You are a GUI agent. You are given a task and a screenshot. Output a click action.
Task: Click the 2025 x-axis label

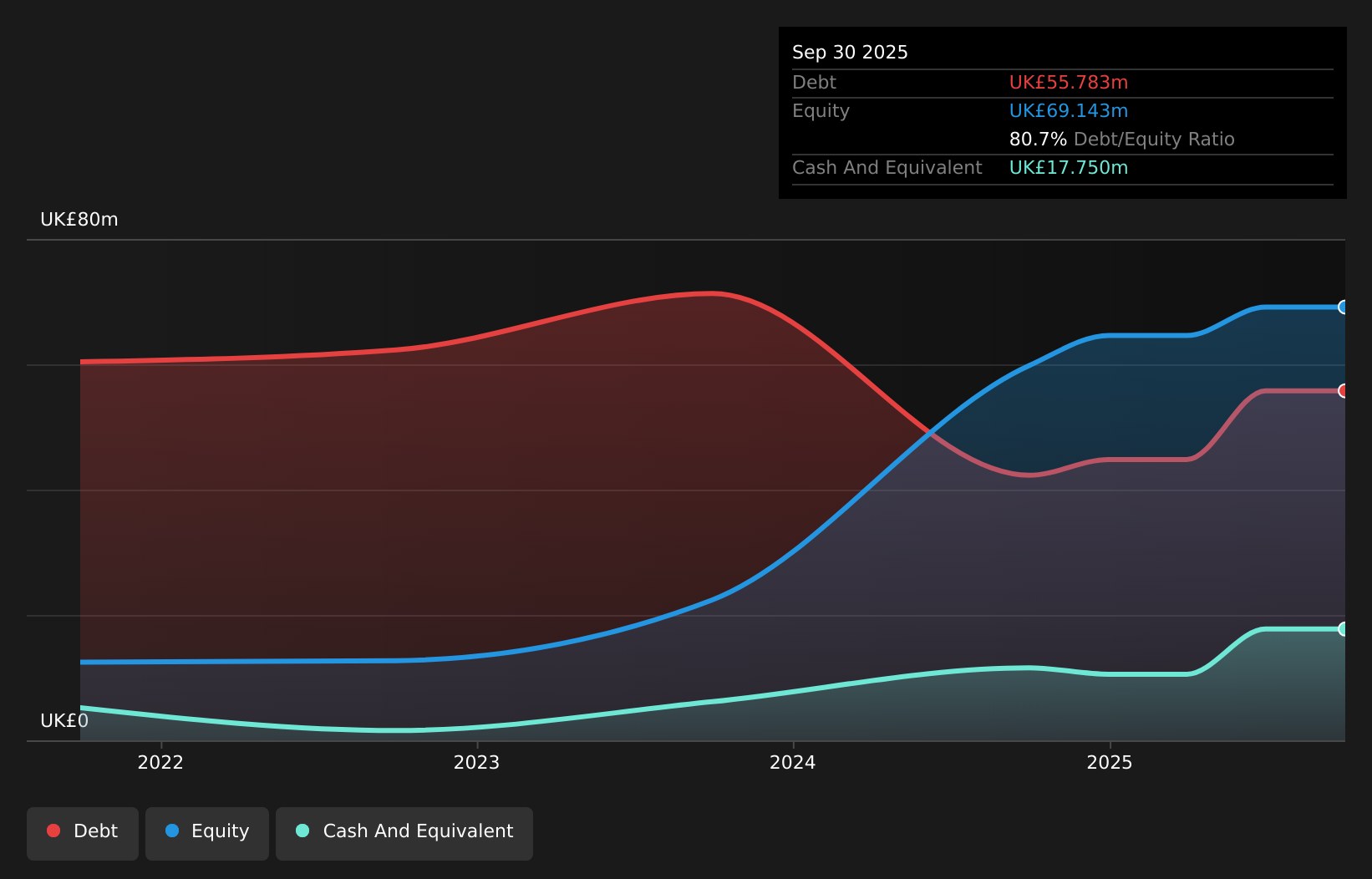click(1110, 763)
